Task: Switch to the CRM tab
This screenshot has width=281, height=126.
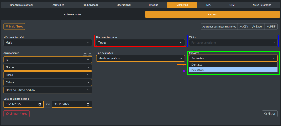Action: pos(232,5)
